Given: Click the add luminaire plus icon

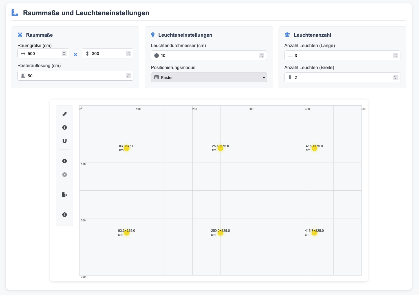Looking at the screenshot, I should 65,161.
